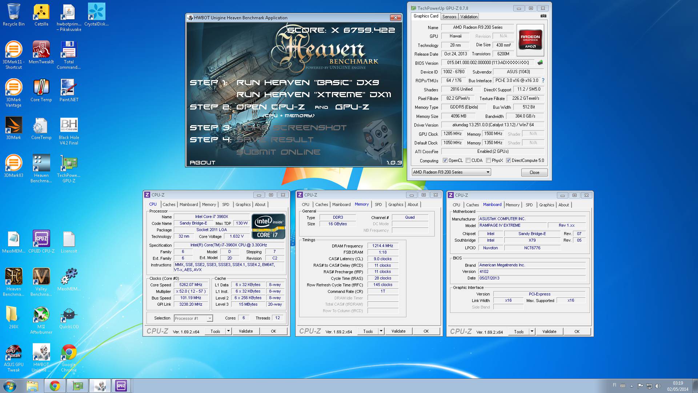Image resolution: width=698 pixels, height=393 pixels.
Task: Open Black Hole V4.2 Final icon
Action: pos(69,131)
